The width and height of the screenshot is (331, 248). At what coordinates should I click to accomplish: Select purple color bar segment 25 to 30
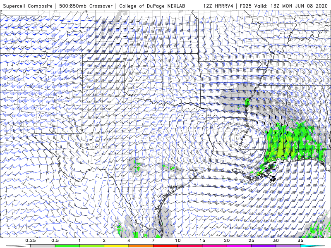point(264,246)
